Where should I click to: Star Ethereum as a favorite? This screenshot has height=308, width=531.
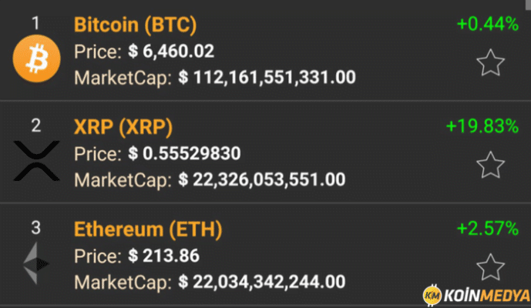click(490, 266)
